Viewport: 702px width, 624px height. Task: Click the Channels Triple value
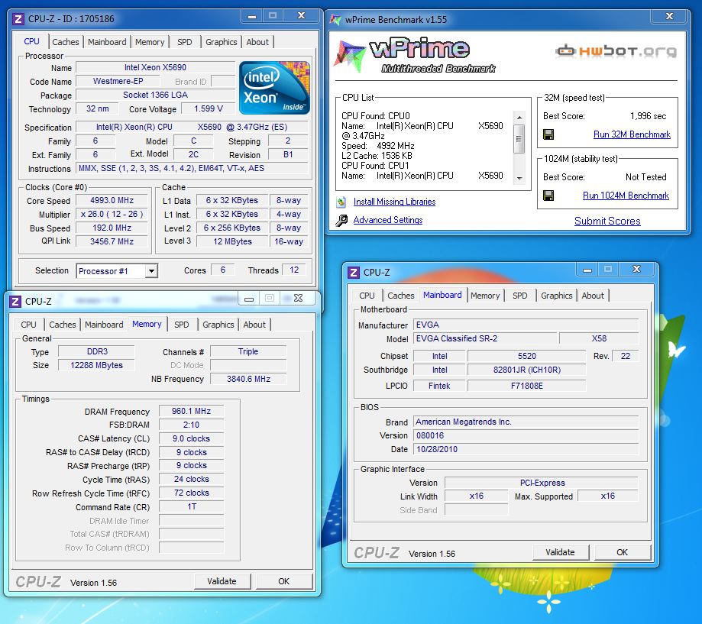pyautogui.click(x=248, y=351)
